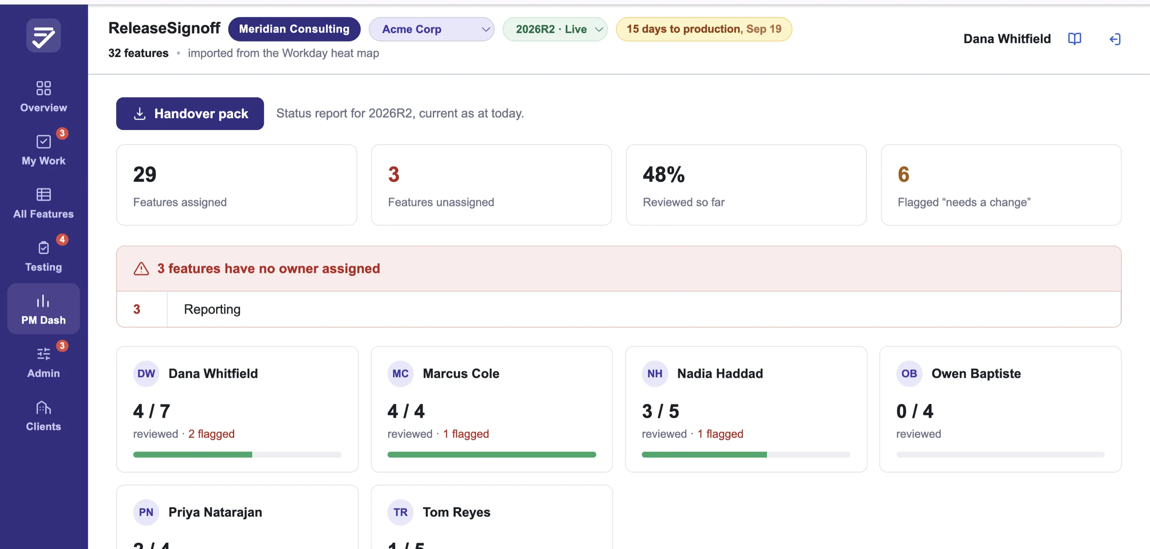
Task: Click "3 features have no owner assigned"
Action: (268, 268)
